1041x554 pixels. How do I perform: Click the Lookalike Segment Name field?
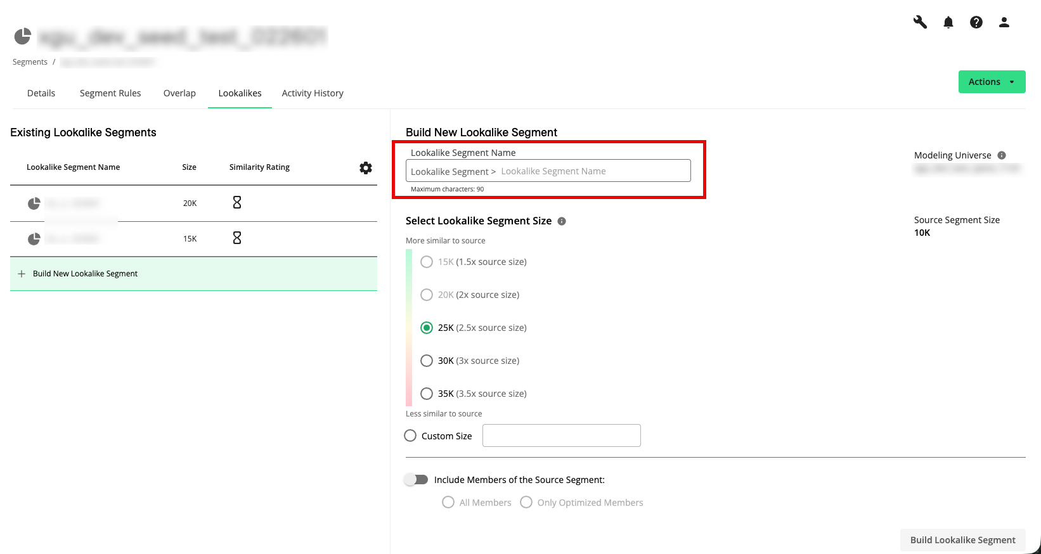593,171
